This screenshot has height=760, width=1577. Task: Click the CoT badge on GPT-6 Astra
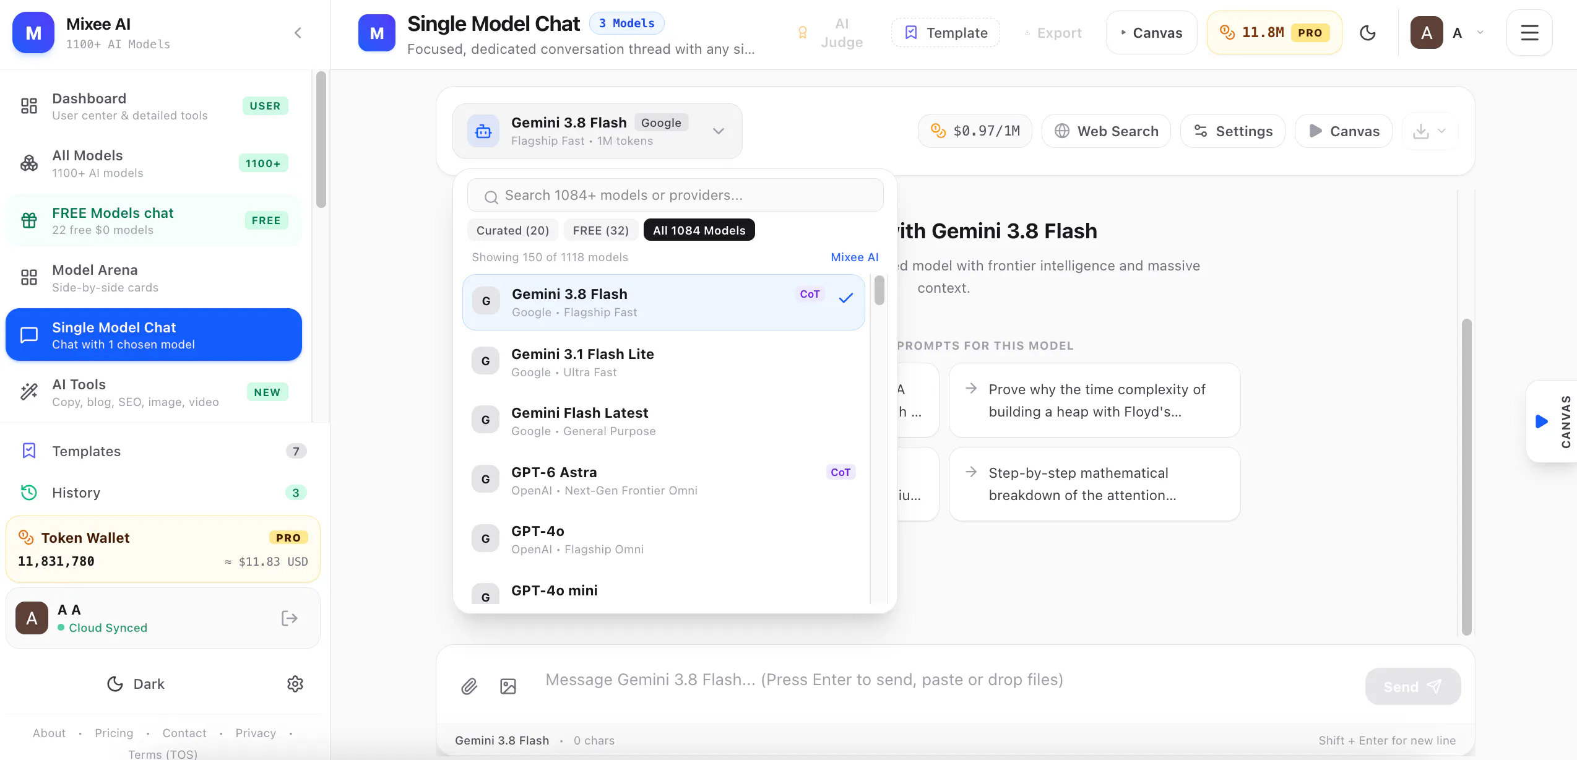coord(840,472)
